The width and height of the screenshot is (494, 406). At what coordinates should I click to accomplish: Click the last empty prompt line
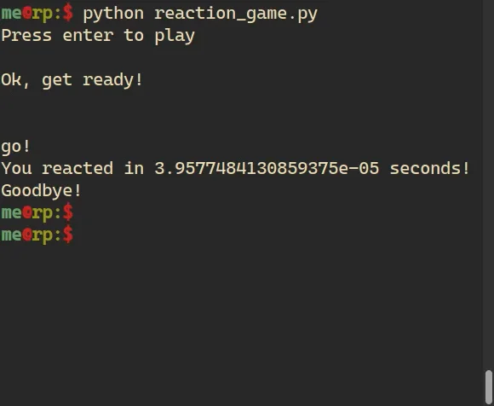[37, 235]
